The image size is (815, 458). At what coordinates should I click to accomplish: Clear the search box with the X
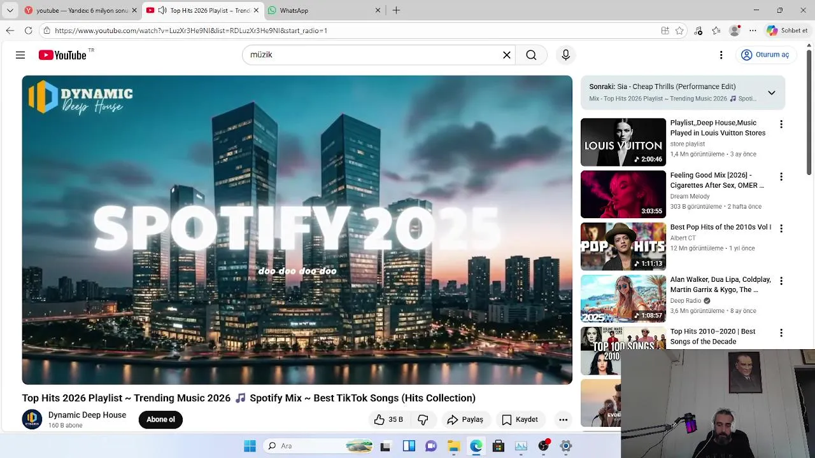pos(507,55)
